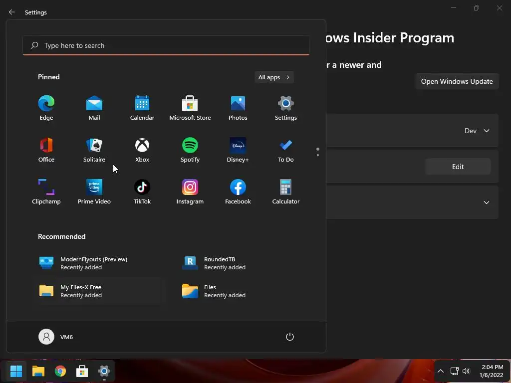Click the Windows Start button on taskbar
This screenshot has width=511, height=383.
(16, 371)
